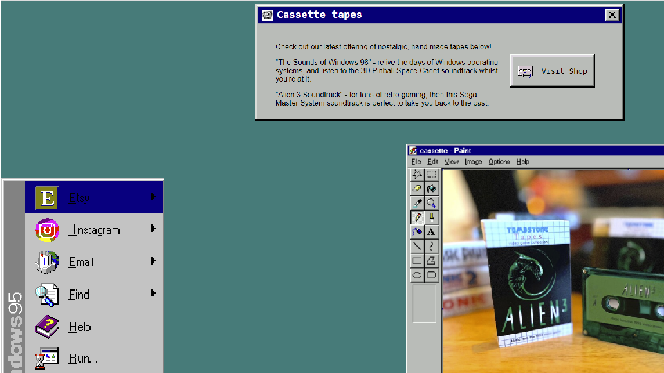Click the Cassette tapes dialog title icon
This screenshot has width=664, height=373.
pos(267,15)
